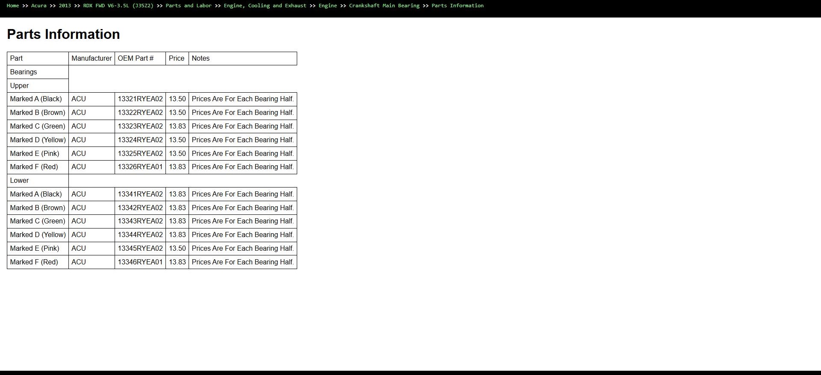Image resolution: width=821 pixels, height=375 pixels.
Task: Select the Upper section label
Action: click(19, 86)
